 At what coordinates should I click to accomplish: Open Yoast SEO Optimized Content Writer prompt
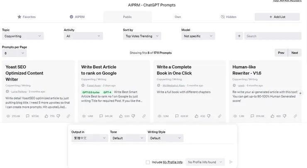[x=24, y=73]
